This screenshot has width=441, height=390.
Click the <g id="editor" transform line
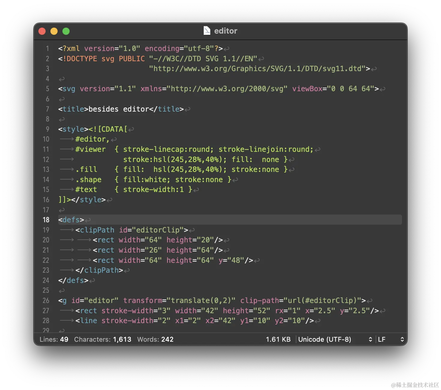(215, 301)
